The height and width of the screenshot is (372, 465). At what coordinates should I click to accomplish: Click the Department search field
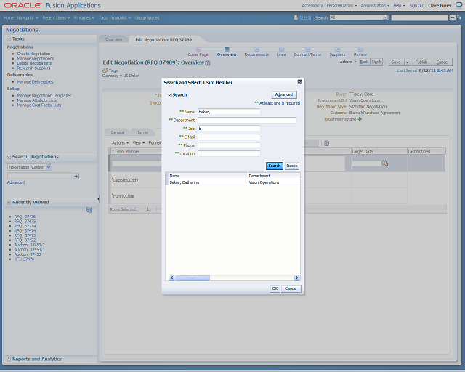(247, 120)
